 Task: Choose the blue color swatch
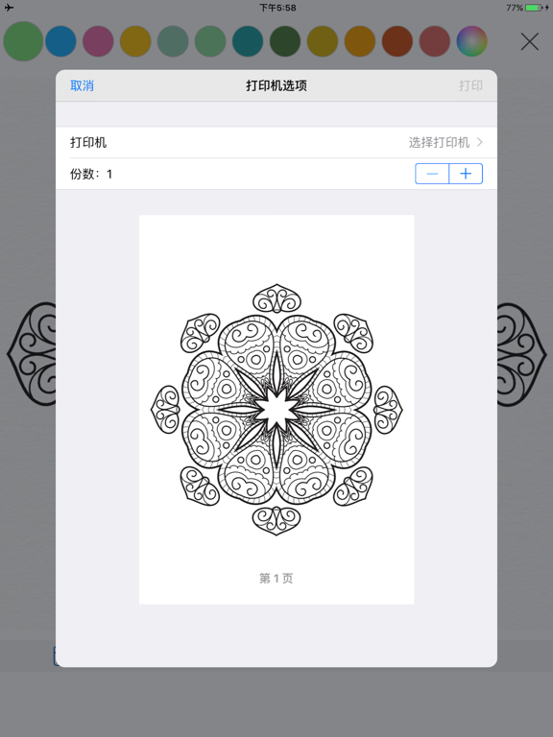(60, 41)
